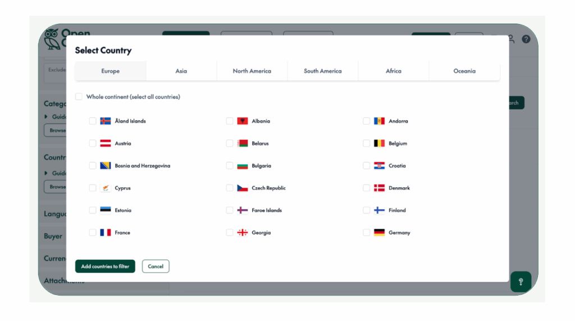This screenshot has height=321, width=575.
Task: Tick the Finland checkbox
Action: (x=367, y=210)
